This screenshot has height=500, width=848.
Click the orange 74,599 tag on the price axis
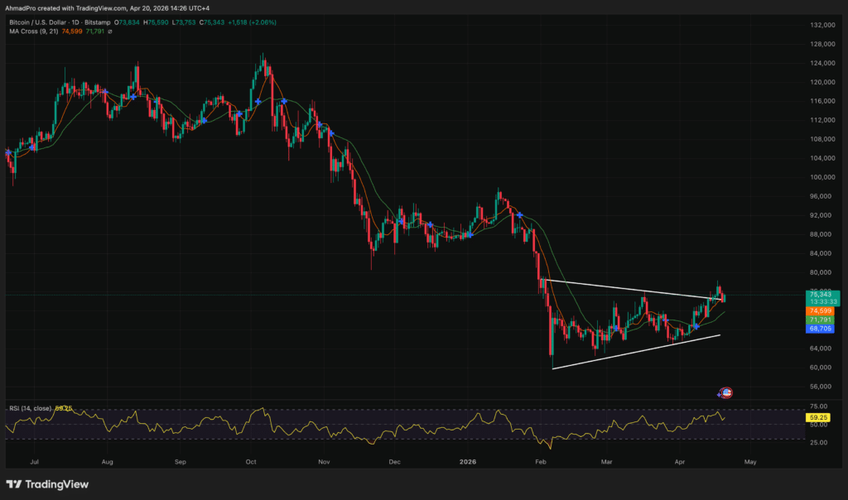pos(820,311)
